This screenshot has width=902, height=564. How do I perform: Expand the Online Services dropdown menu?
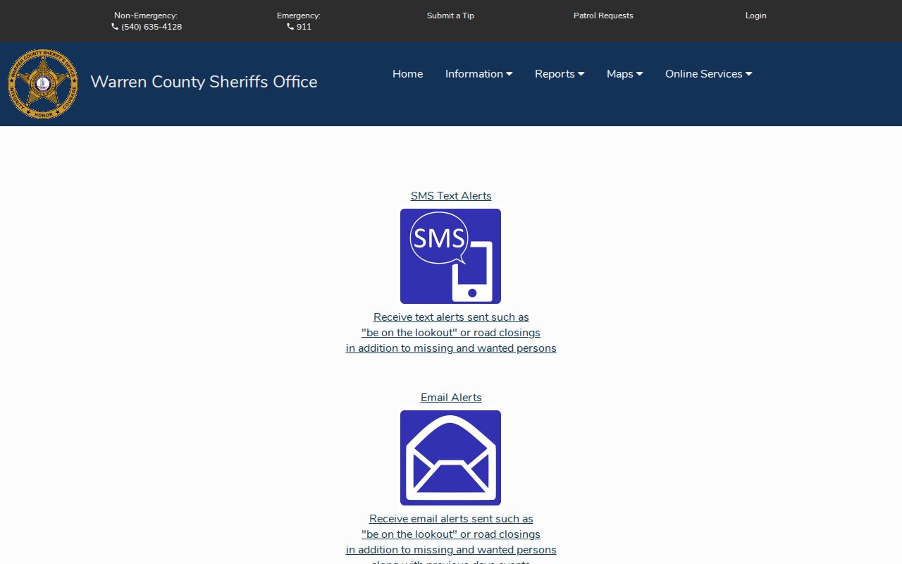point(708,74)
